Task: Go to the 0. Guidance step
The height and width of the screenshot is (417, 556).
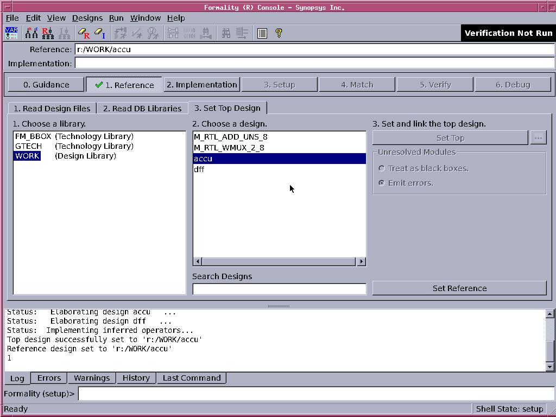Action: click(x=46, y=85)
